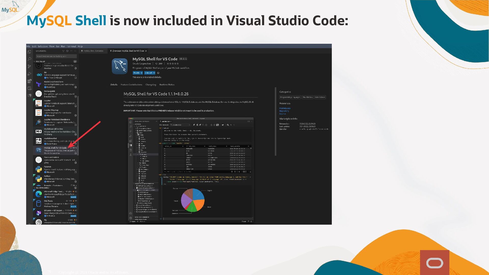Click manage gear for HashiCorp Terraform extension
Image resolution: width=489 pixels, height=275 pixels.
click(x=75, y=87)
